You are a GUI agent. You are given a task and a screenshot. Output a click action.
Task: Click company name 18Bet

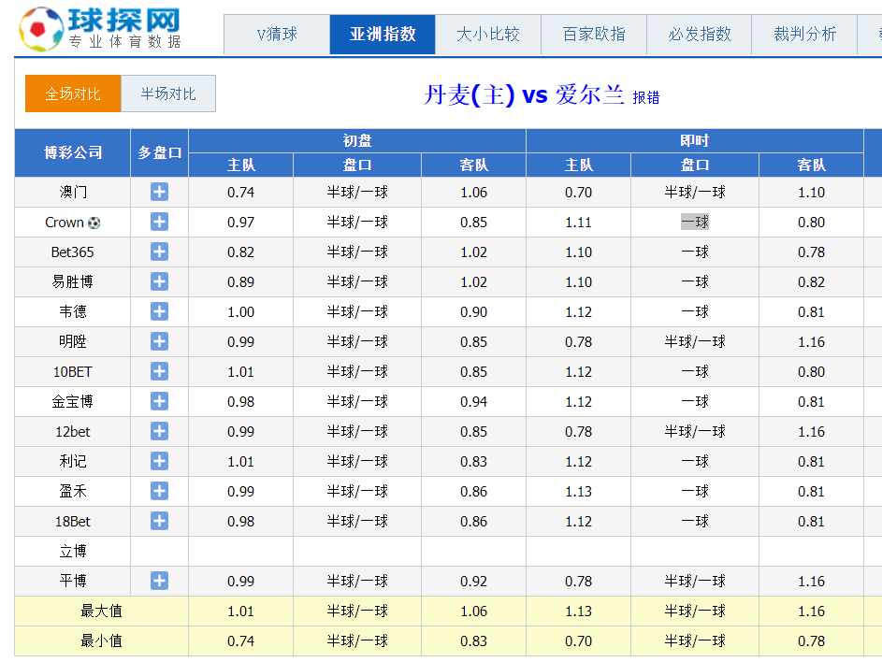coord(73,522)
